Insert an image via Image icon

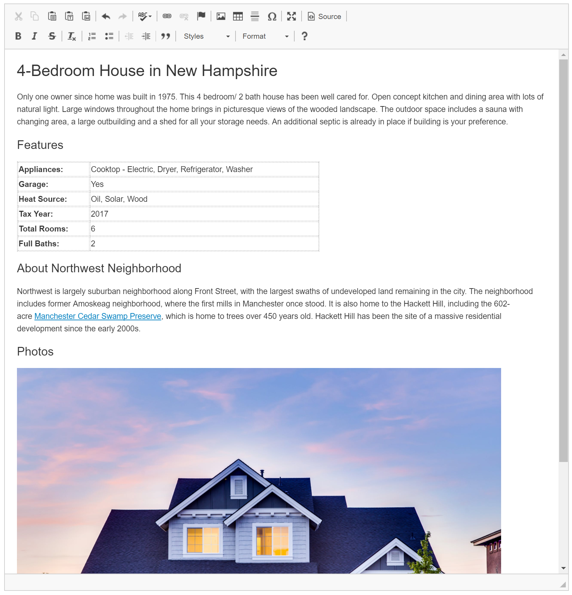[221, 16]
